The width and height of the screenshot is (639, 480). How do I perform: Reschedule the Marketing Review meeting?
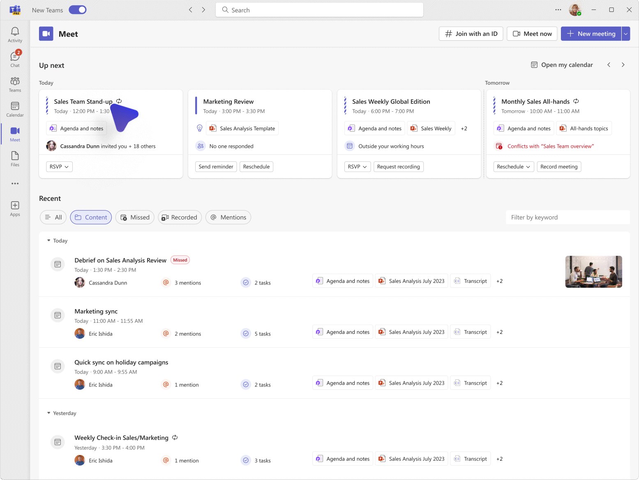click(256, 167)
